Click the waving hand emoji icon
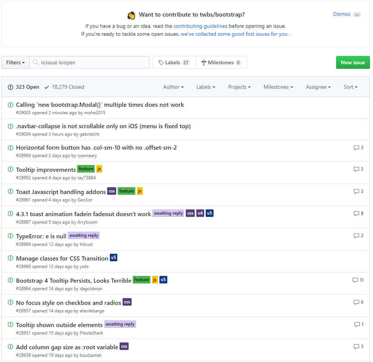Image resolution: width=373 pixels, height=362 pixels. [131, 15]
